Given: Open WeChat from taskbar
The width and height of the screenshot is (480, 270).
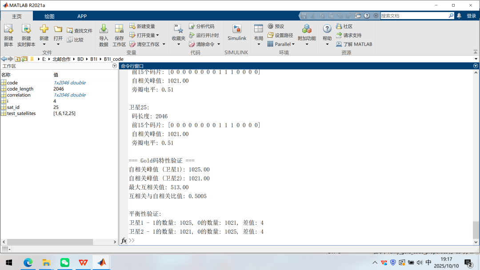Looking at the screenshot, I should pyautogui.click(x=65, y=262).
